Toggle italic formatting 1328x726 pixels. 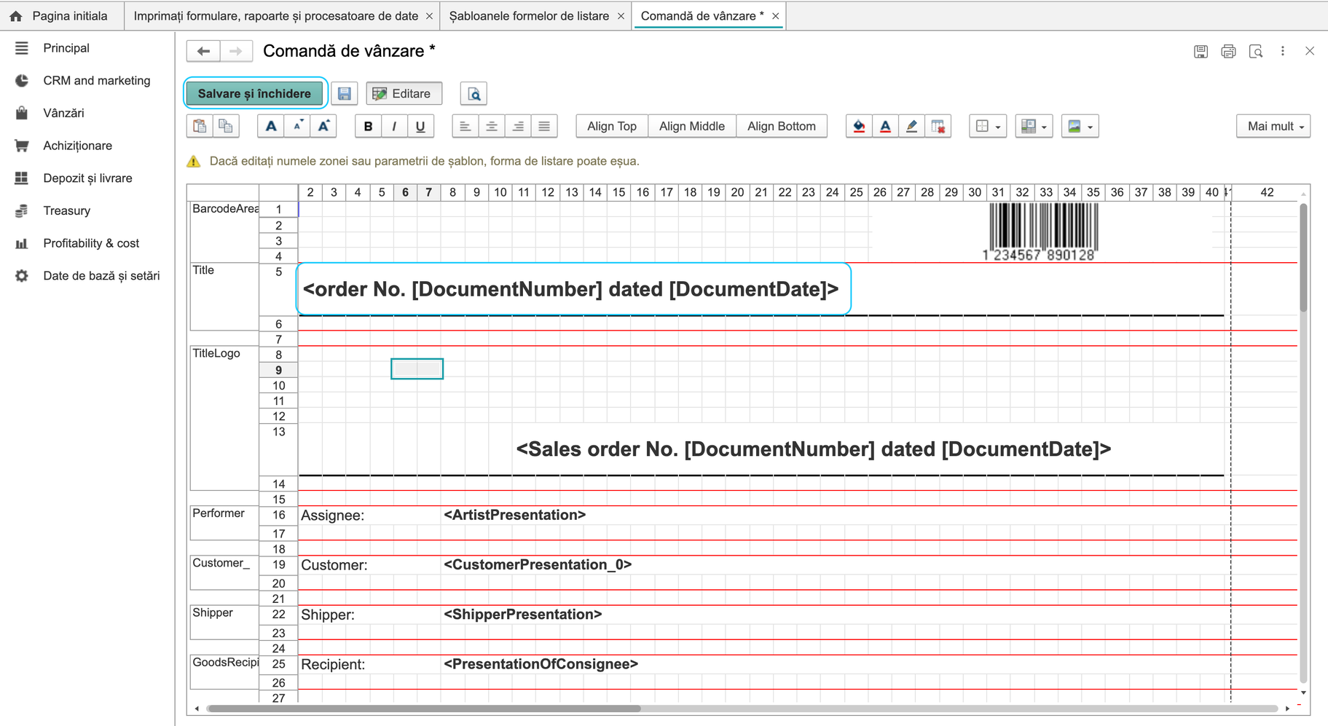coord(394,126)
